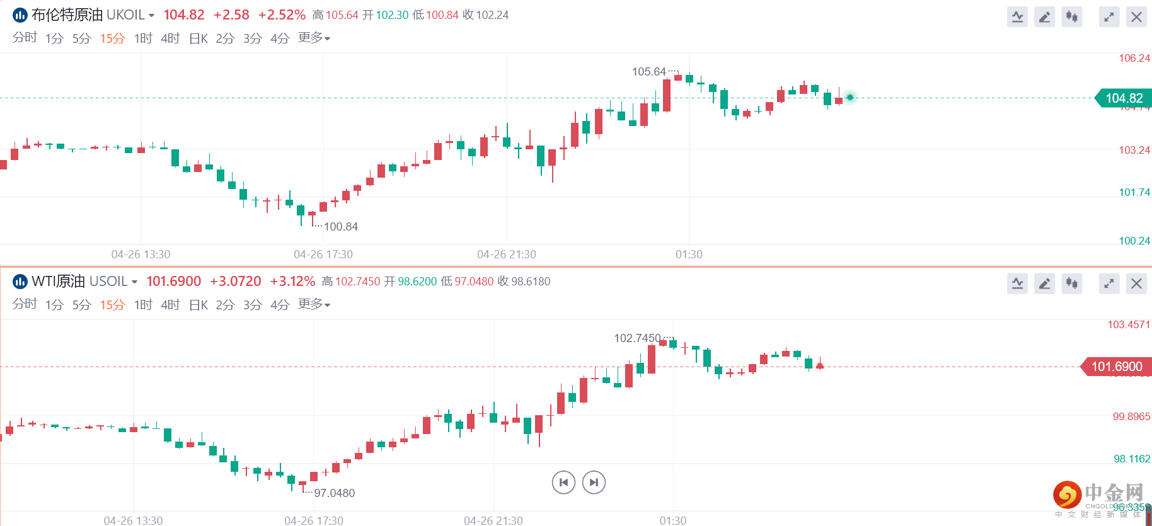1152x526 pixels.
Task: Expand 更多 timeframes in WTI chart
Action: pyautogui.click(x=314, y=305)
